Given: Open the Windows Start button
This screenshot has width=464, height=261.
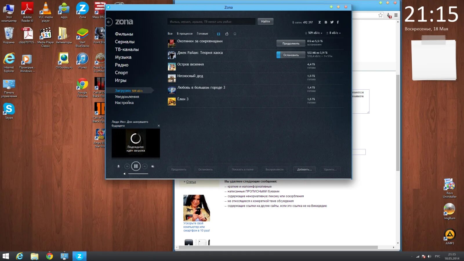Looking at the screenshot, I should (6, 256).
